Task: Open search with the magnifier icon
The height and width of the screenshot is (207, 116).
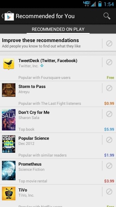Action: pos(107,16)
